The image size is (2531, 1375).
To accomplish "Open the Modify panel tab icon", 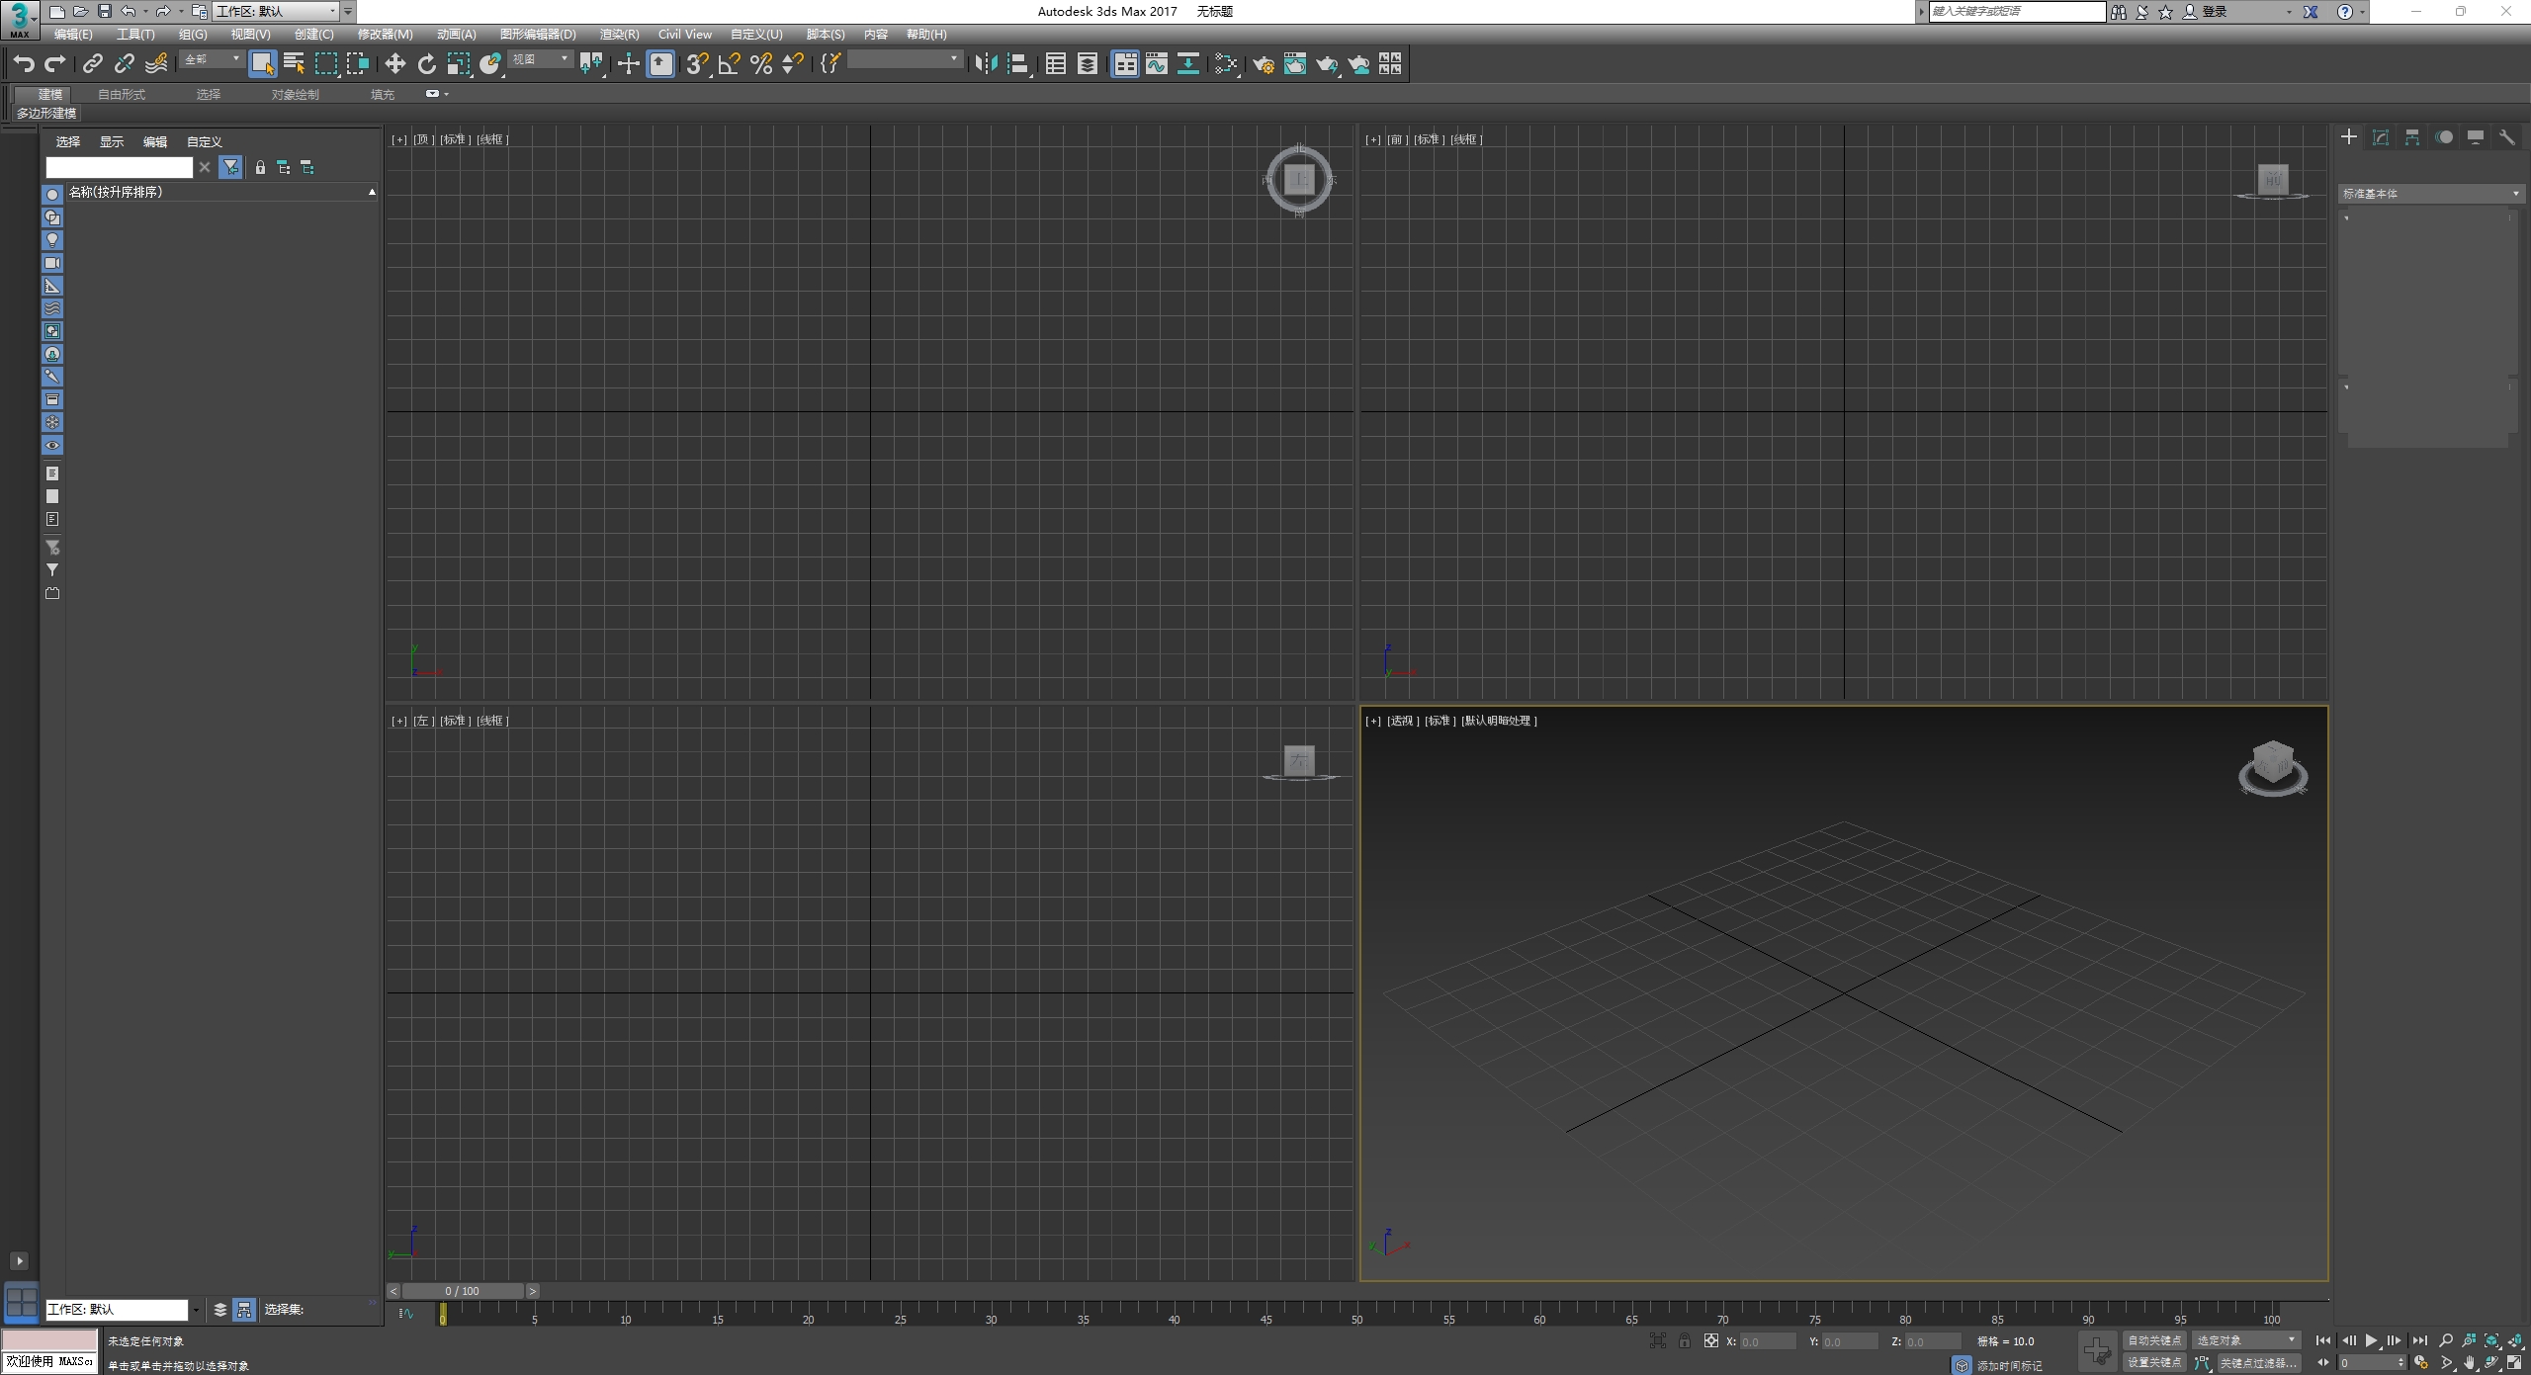I will (2380, 137).
